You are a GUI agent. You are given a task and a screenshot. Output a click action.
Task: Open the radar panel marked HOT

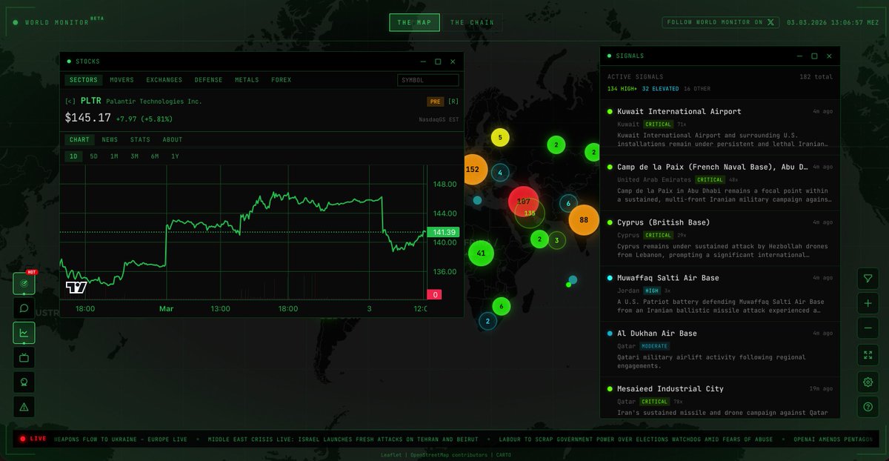tap(24, 284)
